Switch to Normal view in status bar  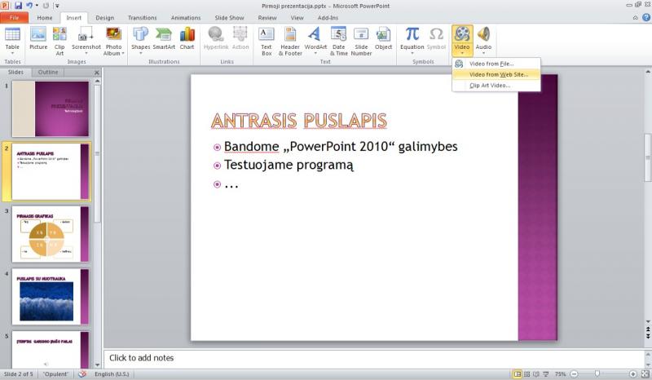click(518, 374)
